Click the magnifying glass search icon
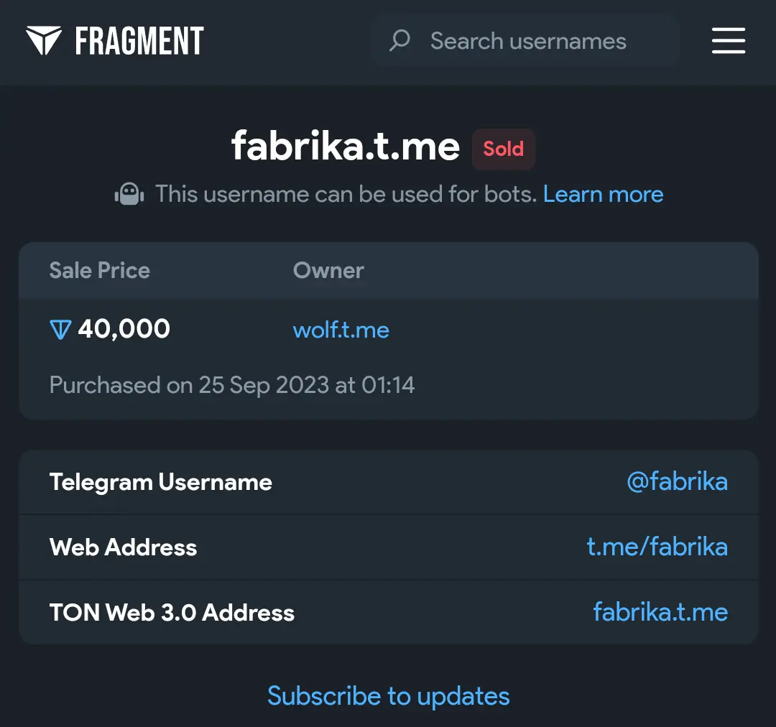Screen dimensions: 776x727 (x=399, y=40)
